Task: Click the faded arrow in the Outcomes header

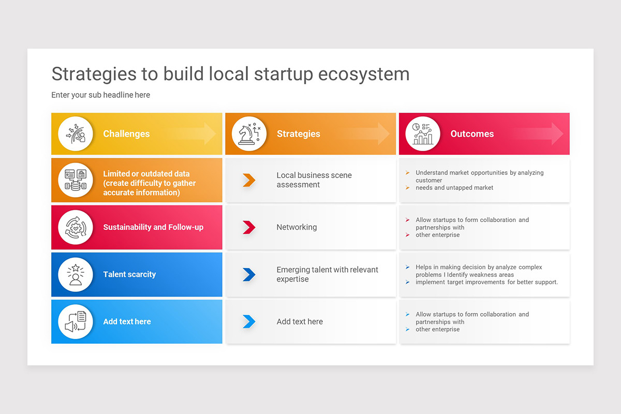Action: coord(539,134)
